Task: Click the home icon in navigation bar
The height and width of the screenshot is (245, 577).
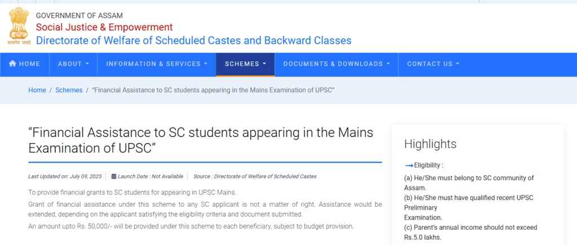Action: (12, 64)
